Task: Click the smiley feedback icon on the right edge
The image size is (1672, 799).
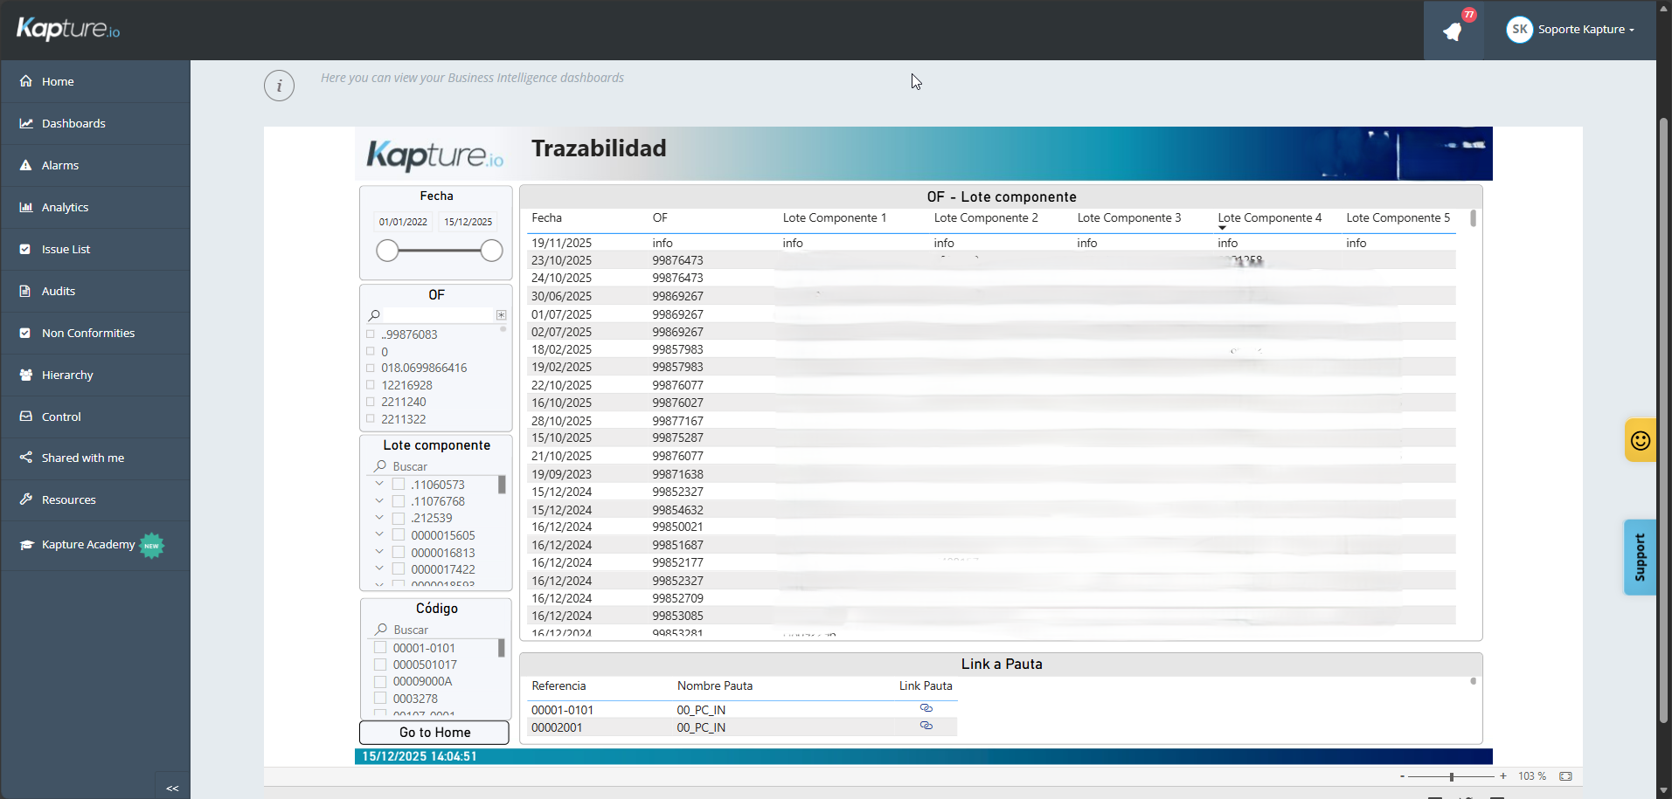Action: point(1641,440)
